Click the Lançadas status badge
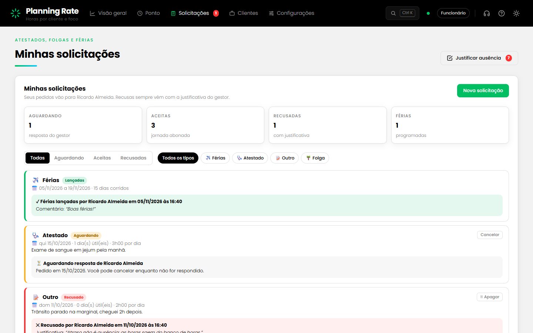 74,181
